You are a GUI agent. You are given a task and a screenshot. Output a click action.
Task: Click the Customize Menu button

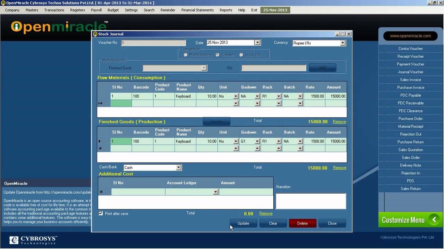[411, 220]
